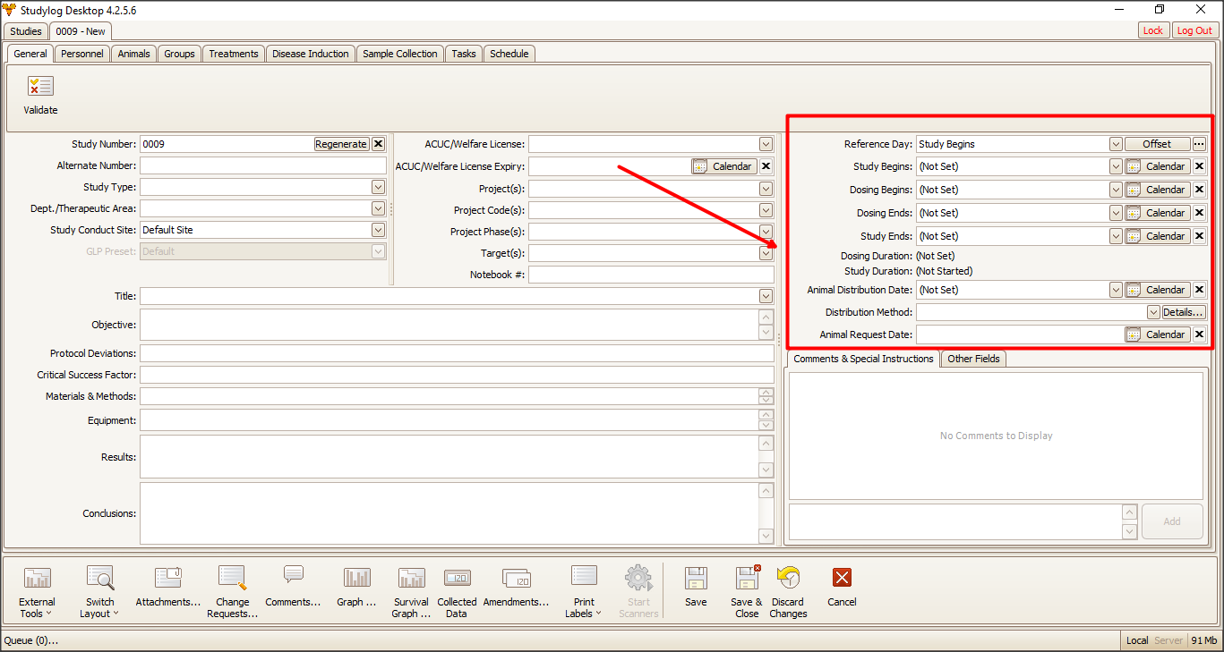Viewport: 1224px width, 652px height.
Task: Clear ACUC/Welfare License Expiry date with X
Action: (766, 166)
